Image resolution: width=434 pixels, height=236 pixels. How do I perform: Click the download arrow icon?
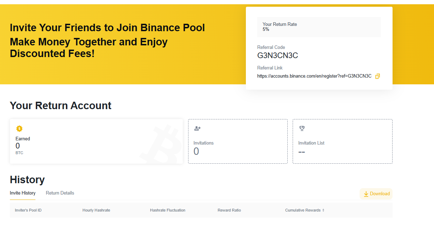tap(366, 194)
